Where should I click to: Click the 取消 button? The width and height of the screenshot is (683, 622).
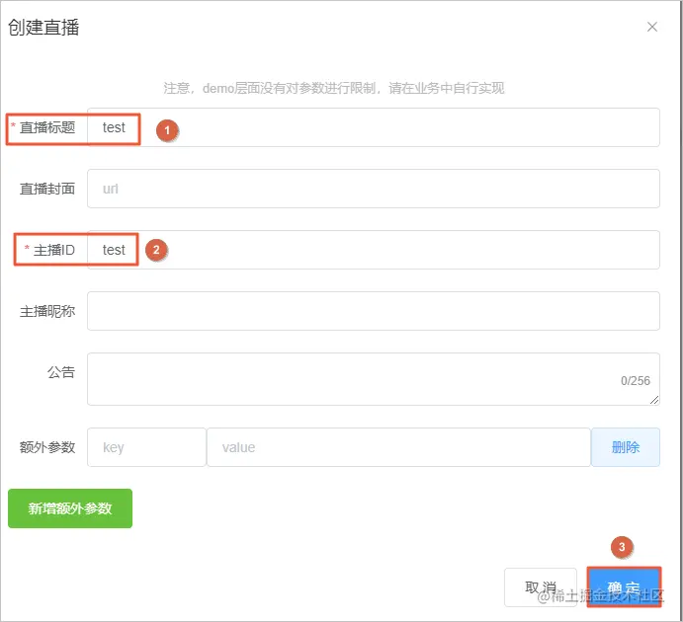tap(541, 587)
